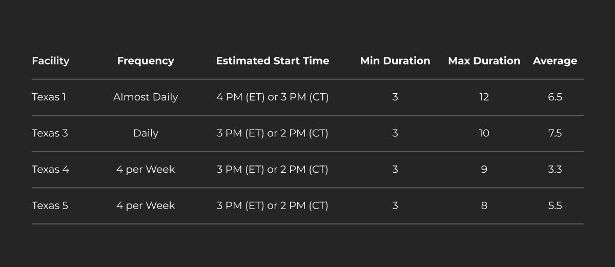Select the Texas 4 facility cell
Screen dimensions: 615x267
pos(50,169)
